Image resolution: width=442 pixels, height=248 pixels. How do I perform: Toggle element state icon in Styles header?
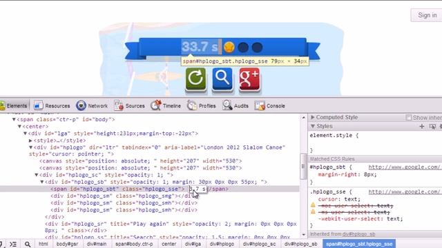pyautogui.click(x=432, y=126)
